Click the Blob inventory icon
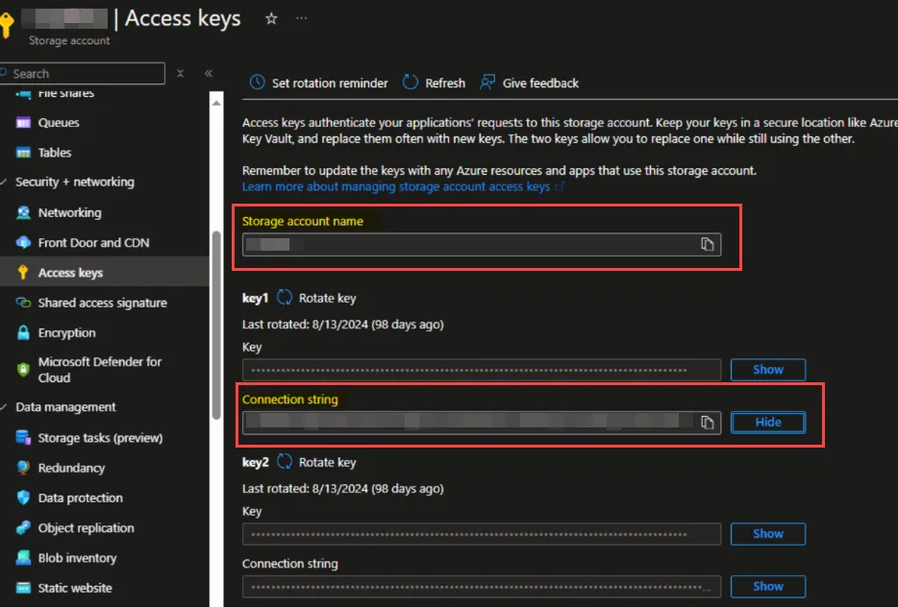This screenshot has height=607, width=898. [x=23, y=558]
